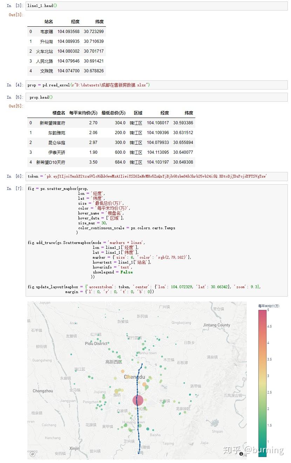
Task: Click the 楼盘名 column header
Action: pos(59,113)
